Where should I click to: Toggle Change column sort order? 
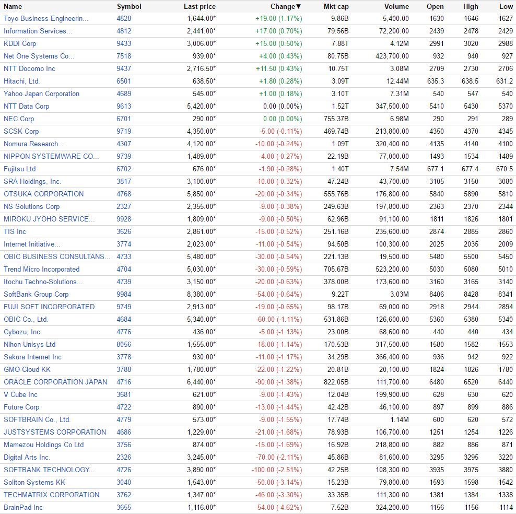285,6
